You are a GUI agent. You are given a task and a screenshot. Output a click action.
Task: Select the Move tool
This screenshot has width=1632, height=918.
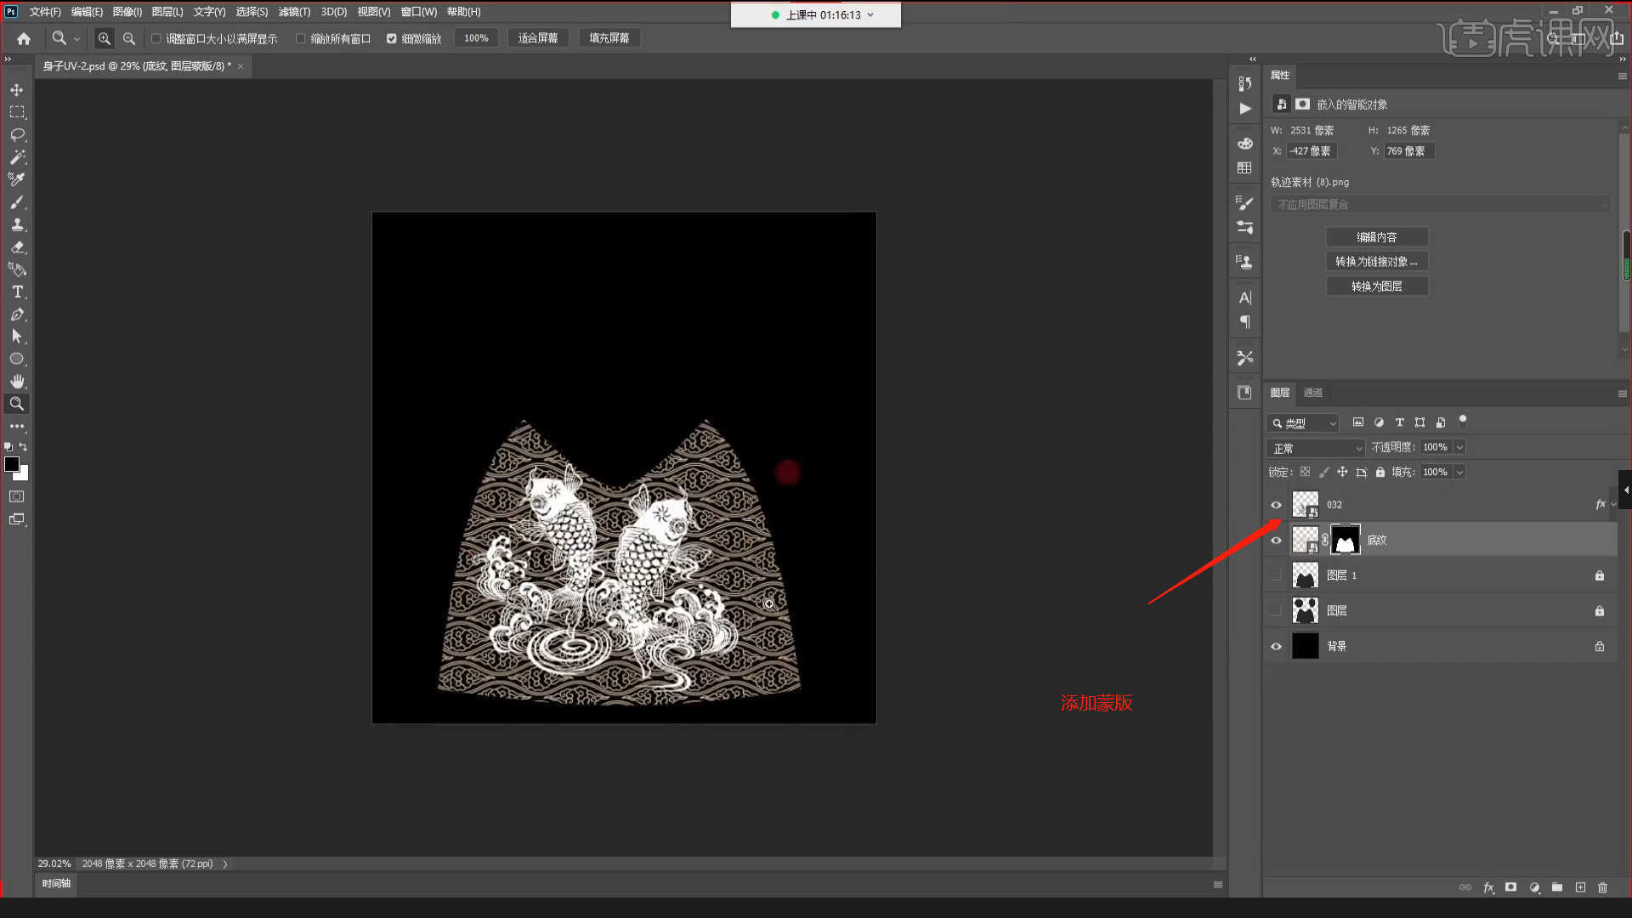pyautogui.click(x=17, y=90)
